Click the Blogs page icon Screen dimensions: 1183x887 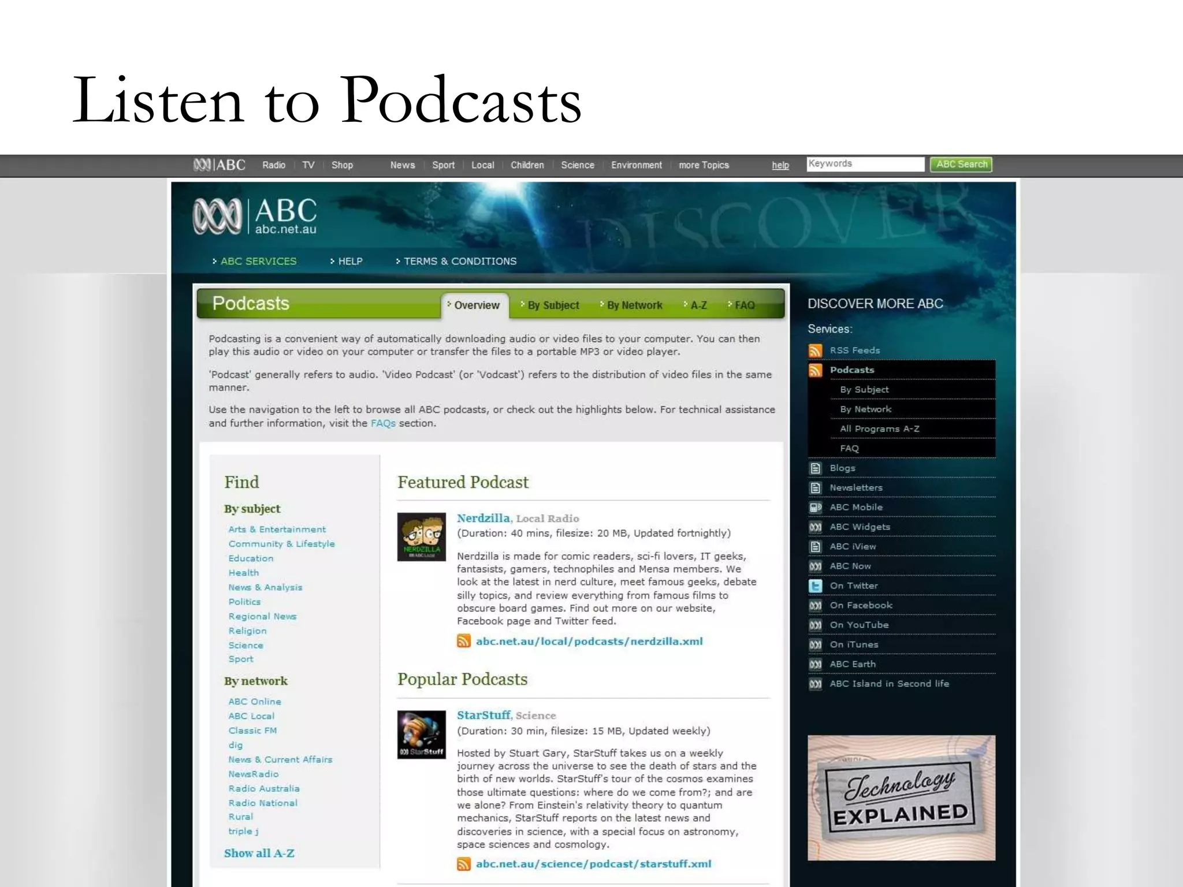pyautogui.click(x=815, y=468)
